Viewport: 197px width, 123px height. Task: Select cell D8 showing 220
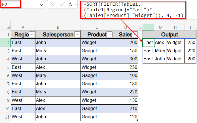[x=126, y=92]
